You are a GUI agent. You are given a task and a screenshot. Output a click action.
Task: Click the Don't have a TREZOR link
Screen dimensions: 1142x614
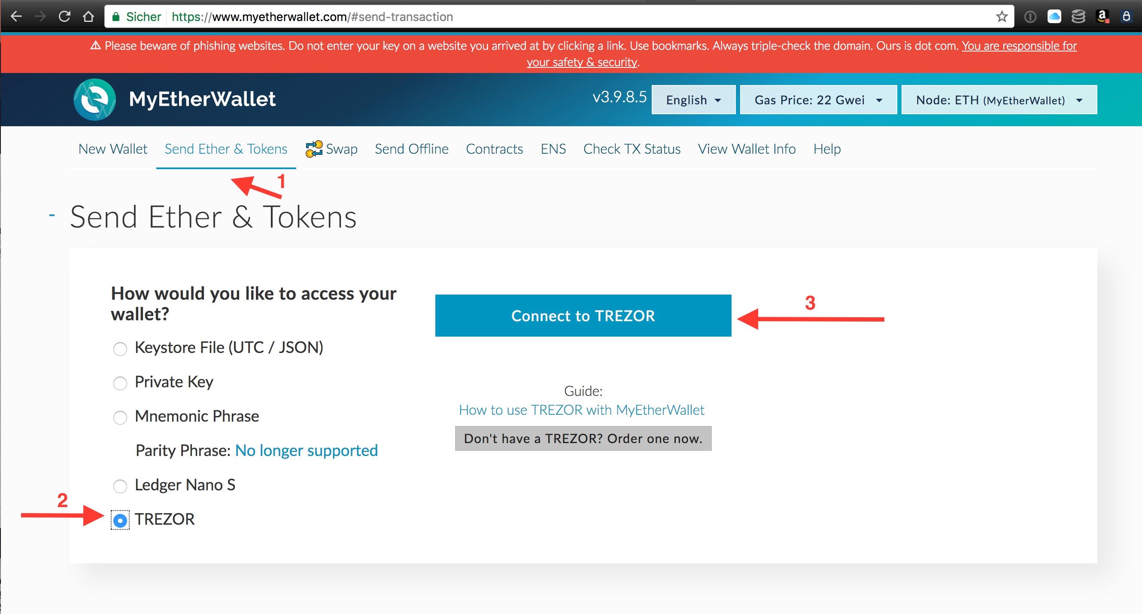[x=582, y=438]
